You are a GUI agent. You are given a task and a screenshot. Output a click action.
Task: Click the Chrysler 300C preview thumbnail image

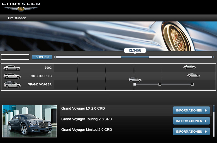tap(30, 121)
